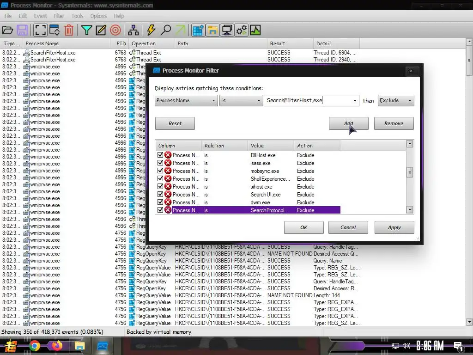Close the Process Monitor Filter dialog
The image size is (473, 355).
(x=411, y=71)
